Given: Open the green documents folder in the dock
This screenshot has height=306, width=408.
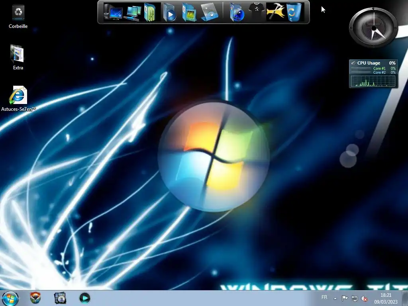Looking at the screenshot, I should tap(150, 12).
